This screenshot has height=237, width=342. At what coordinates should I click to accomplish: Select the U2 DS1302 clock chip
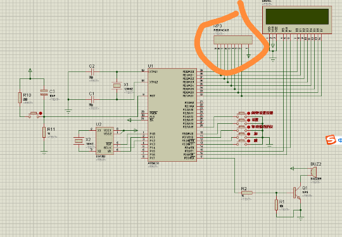104,141
